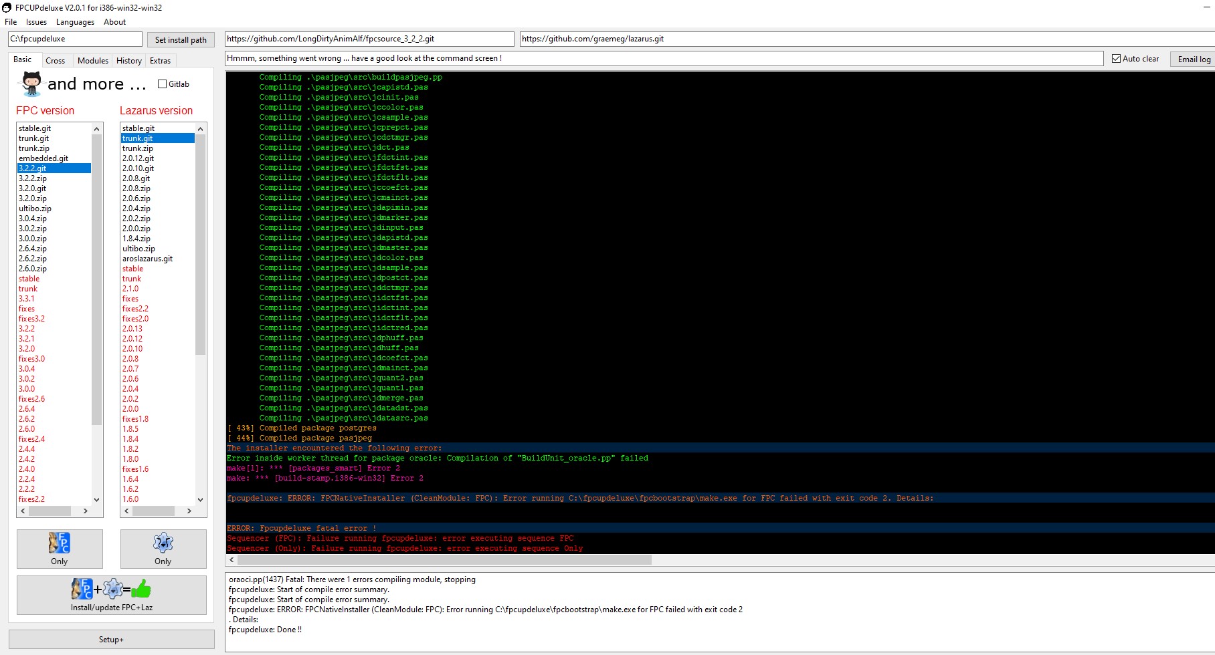Click the plus sign between FPC and gear icons
The height and width of the screenshot is (655, 1215).
click(x=98, y=590)
